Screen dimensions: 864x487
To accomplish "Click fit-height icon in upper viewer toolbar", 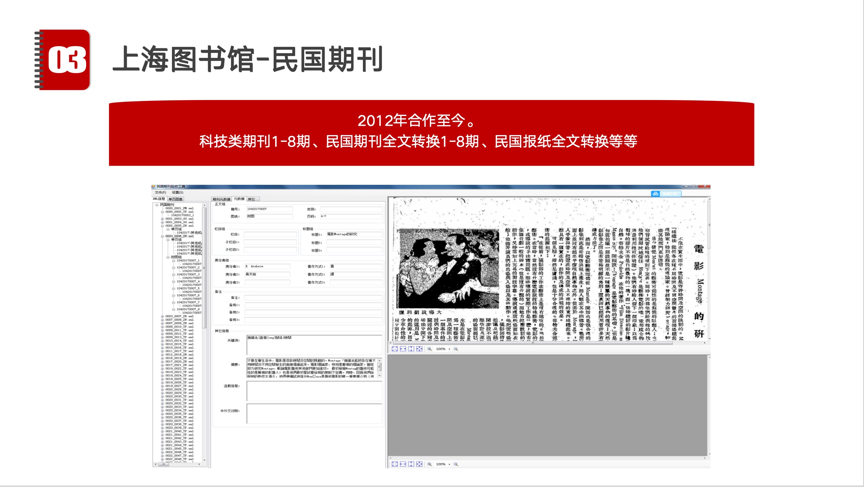I will click(411, 349).
